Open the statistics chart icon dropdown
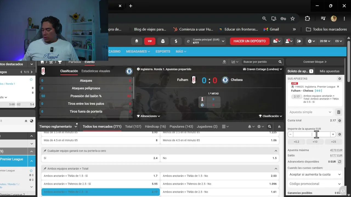 point(235,62)
